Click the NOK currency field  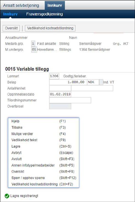pyautogui.click(x=93, y=82)
